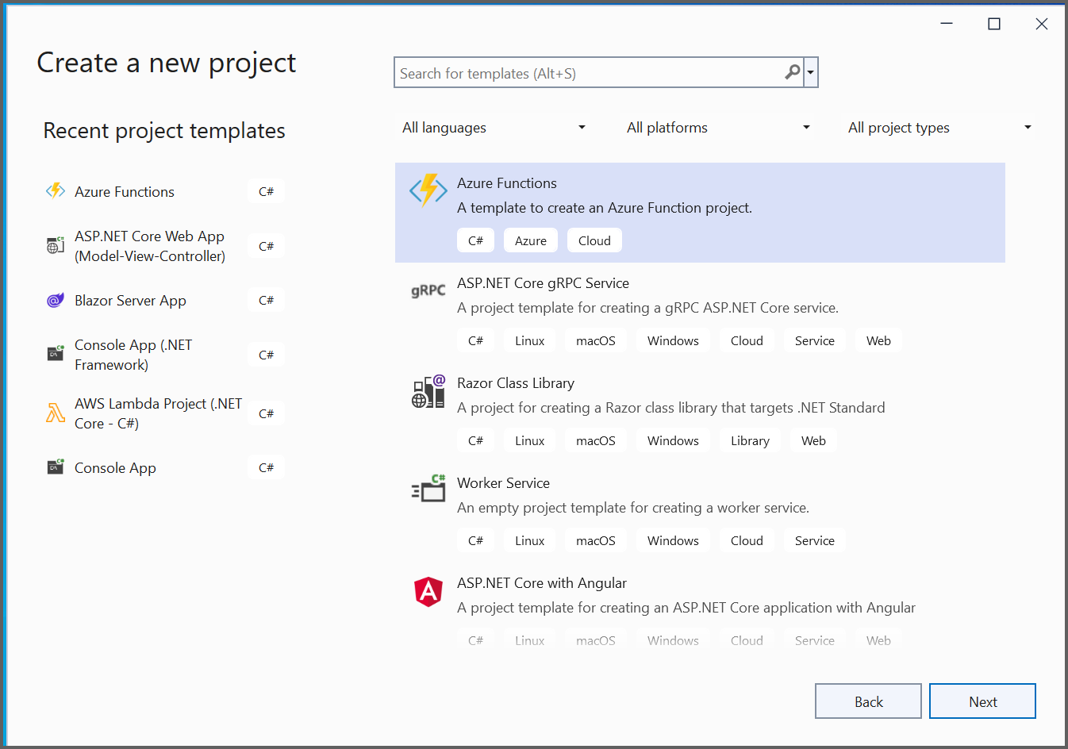Open the All project types dropdown
The image size is (1068, 749).
click(x=939, y=128)
